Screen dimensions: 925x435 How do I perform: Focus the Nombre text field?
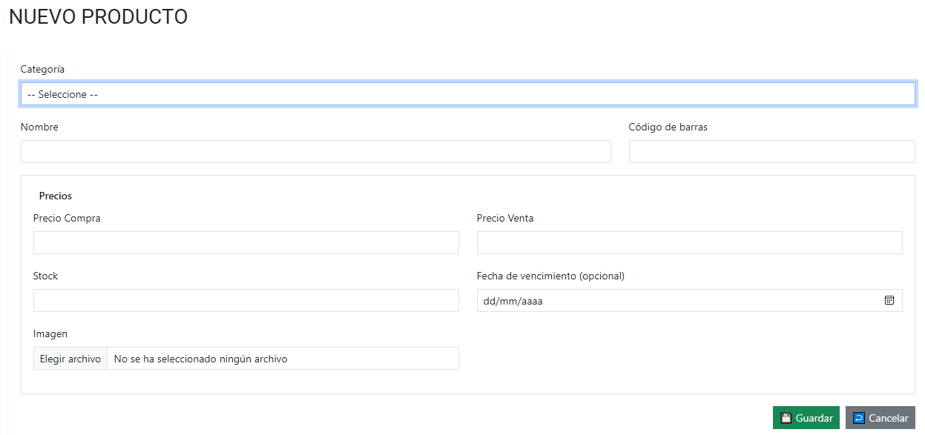(315, 151)
